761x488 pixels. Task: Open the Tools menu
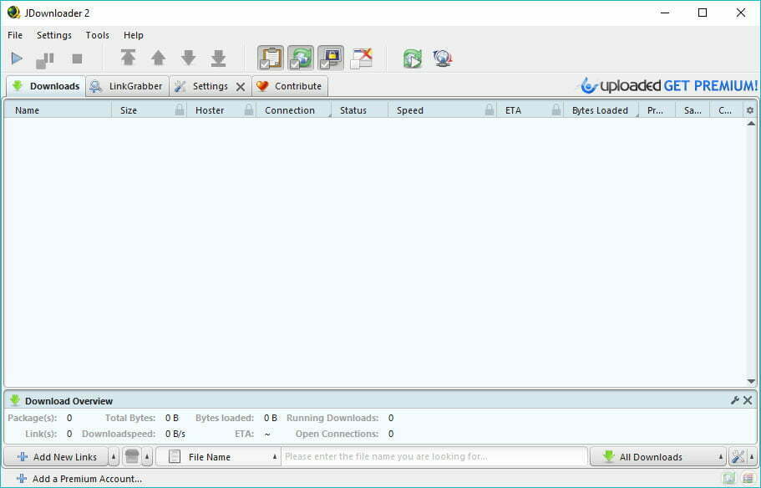click(97, 35)
